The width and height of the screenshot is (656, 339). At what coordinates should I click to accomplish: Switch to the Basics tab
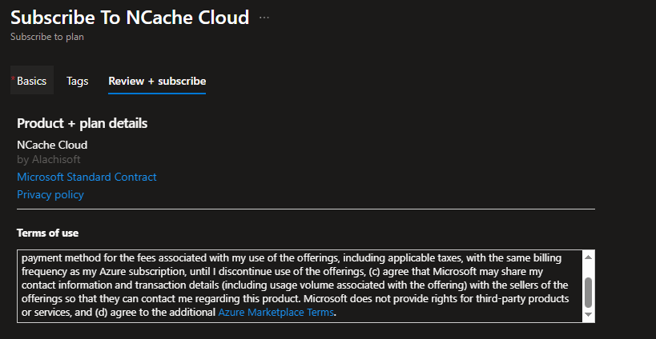(32, 81)
